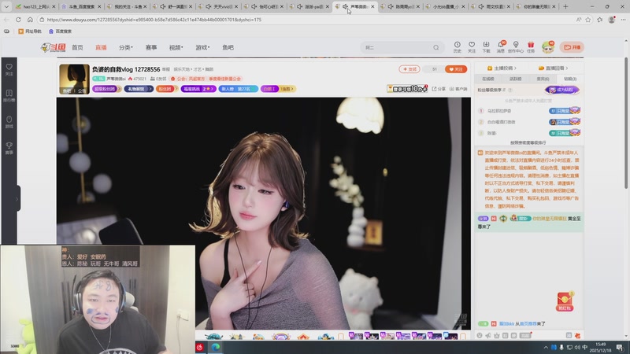Click the search magnifier icon
Image resolution: width=630 pixels, height=354 pixels.
click(436, 47)
